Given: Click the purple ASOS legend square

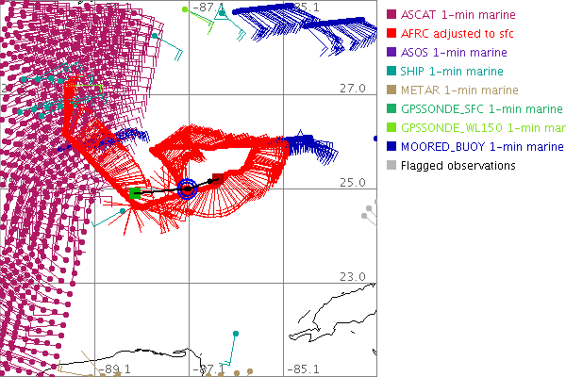Looking at the screenshot, I should pos(391,53).
